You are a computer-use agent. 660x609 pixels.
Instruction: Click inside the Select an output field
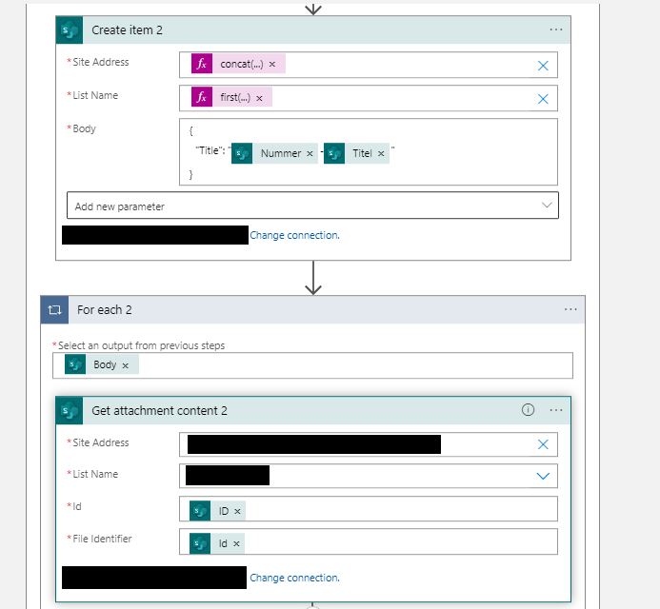(312, 365)
